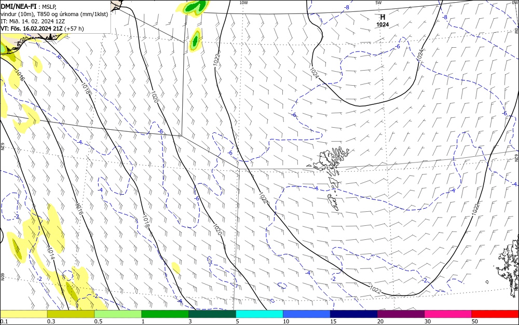Click the '10W' longitude label

pyautogui.click(x=243, y=3)
